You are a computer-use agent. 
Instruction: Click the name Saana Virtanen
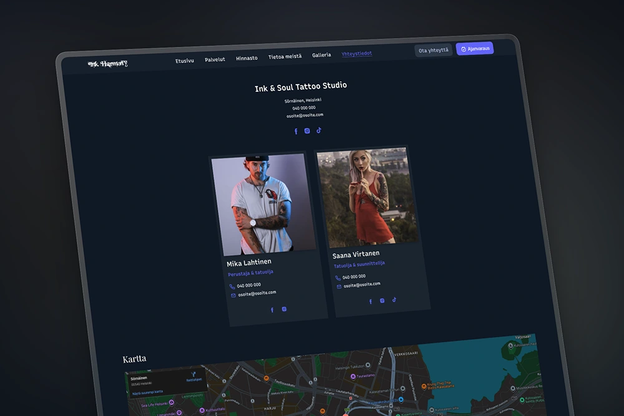coord(356,254)
